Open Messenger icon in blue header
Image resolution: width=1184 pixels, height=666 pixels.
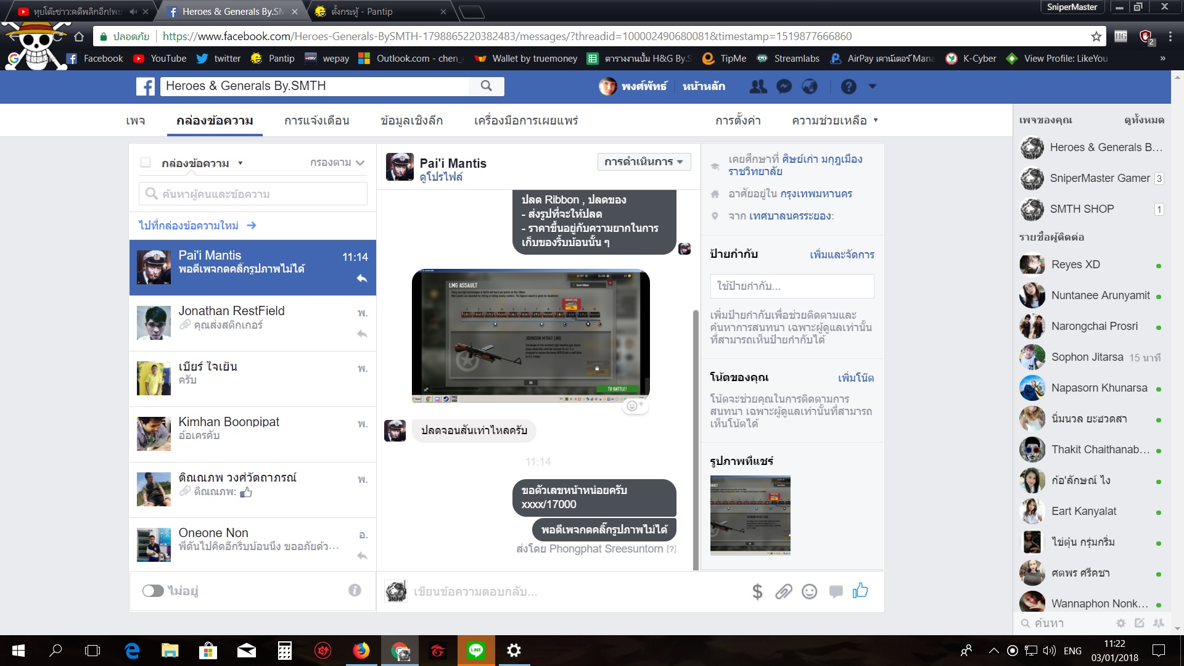pyautogui.click(x=784, y=86)
